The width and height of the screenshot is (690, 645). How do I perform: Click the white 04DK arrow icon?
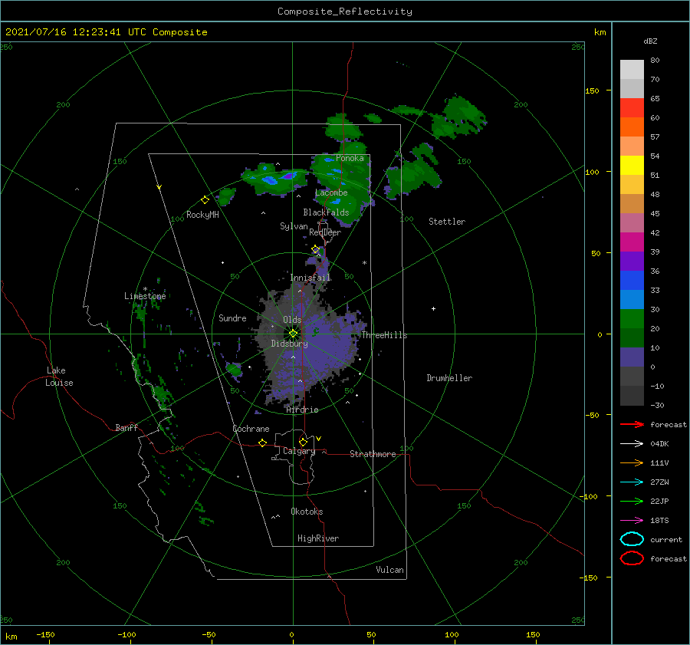632,444
